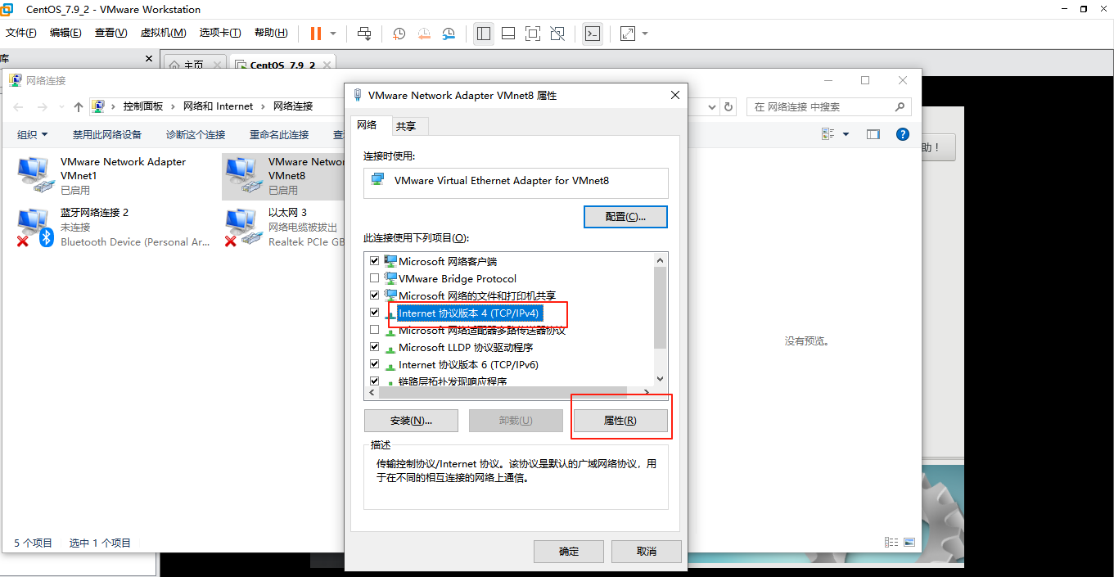Screen dimensions: 1114x577
Task: Toggle the VMware console view icon
Action: pyautogui.click(x=593, y=34)
